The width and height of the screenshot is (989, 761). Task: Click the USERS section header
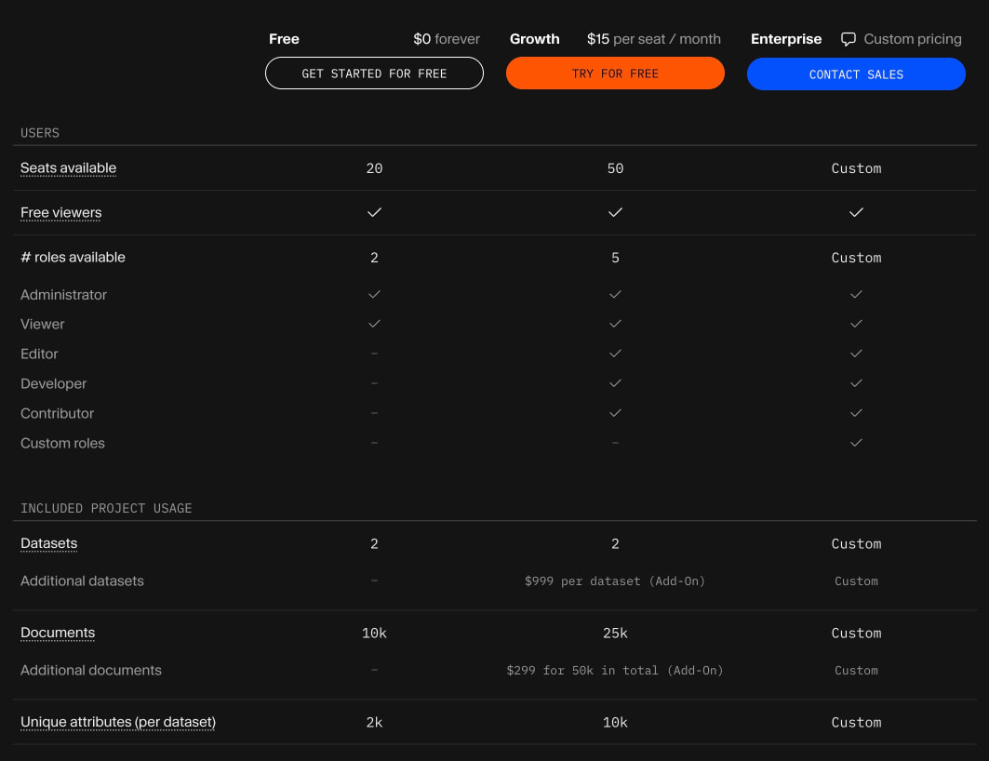point(40,133)
